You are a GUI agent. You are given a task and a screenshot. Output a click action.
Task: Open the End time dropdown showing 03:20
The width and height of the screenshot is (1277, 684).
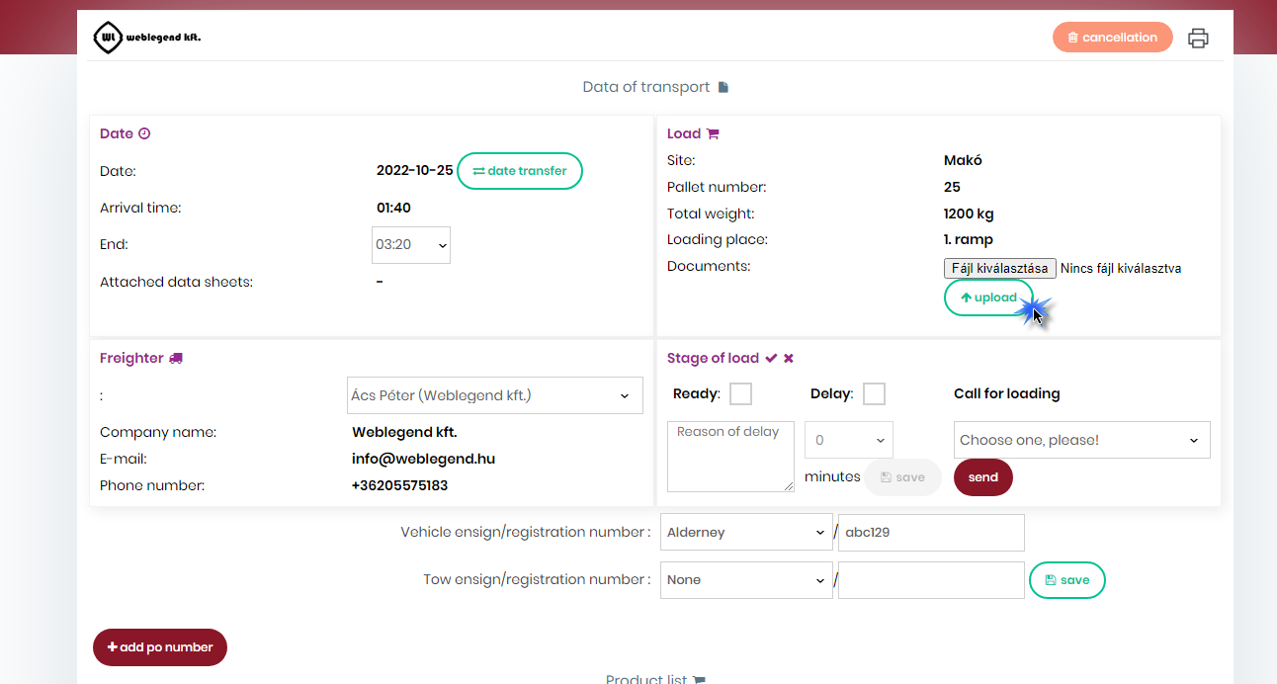pos(410,245)
